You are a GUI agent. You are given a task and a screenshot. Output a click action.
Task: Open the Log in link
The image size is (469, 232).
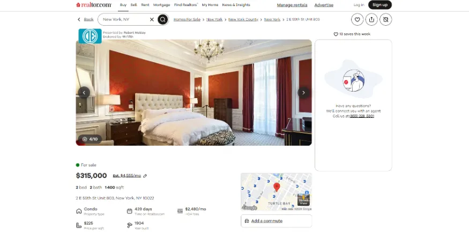click(359, 5)
